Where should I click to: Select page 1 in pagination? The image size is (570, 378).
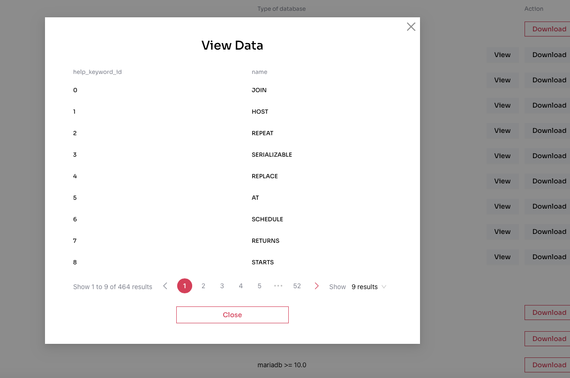point(185,286)
